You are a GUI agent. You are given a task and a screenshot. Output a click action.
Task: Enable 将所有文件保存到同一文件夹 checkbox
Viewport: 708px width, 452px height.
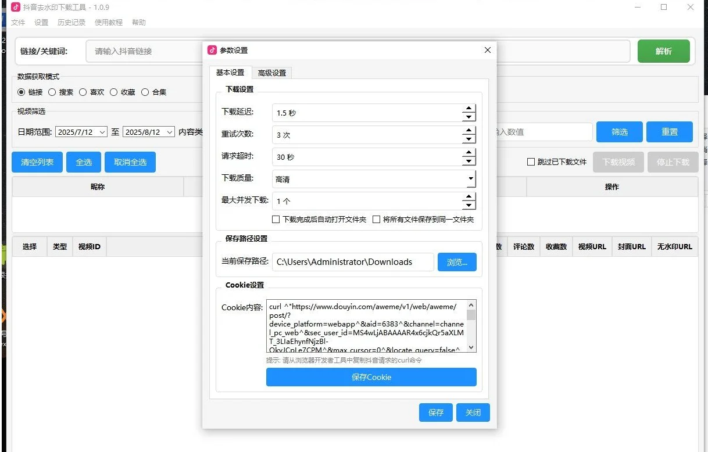(376, 220)
